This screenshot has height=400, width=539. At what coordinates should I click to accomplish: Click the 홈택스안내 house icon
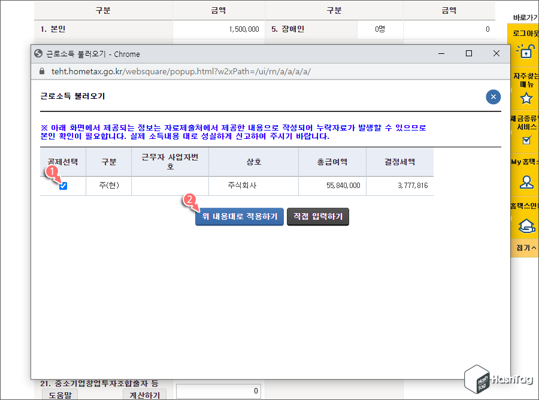(526, 226)
